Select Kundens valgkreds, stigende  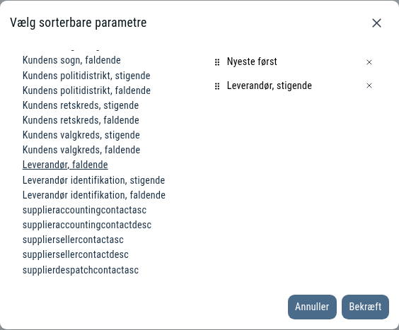click(81, 135)
